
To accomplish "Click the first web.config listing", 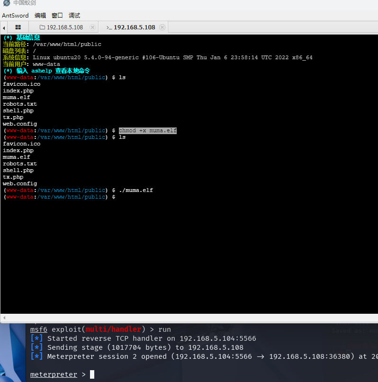I will 20,124.
